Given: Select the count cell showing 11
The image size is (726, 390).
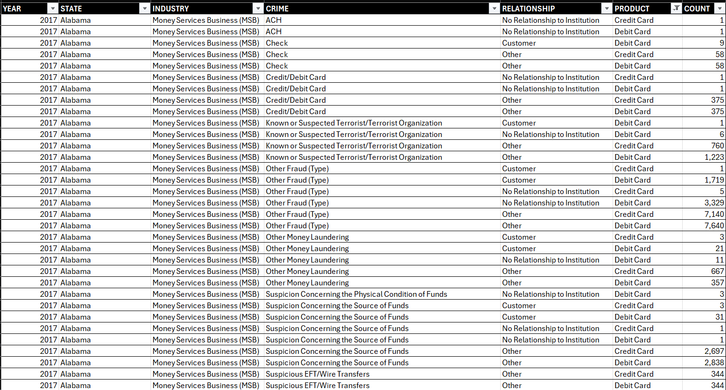Looking at the screenshot, I should point(704,260).
